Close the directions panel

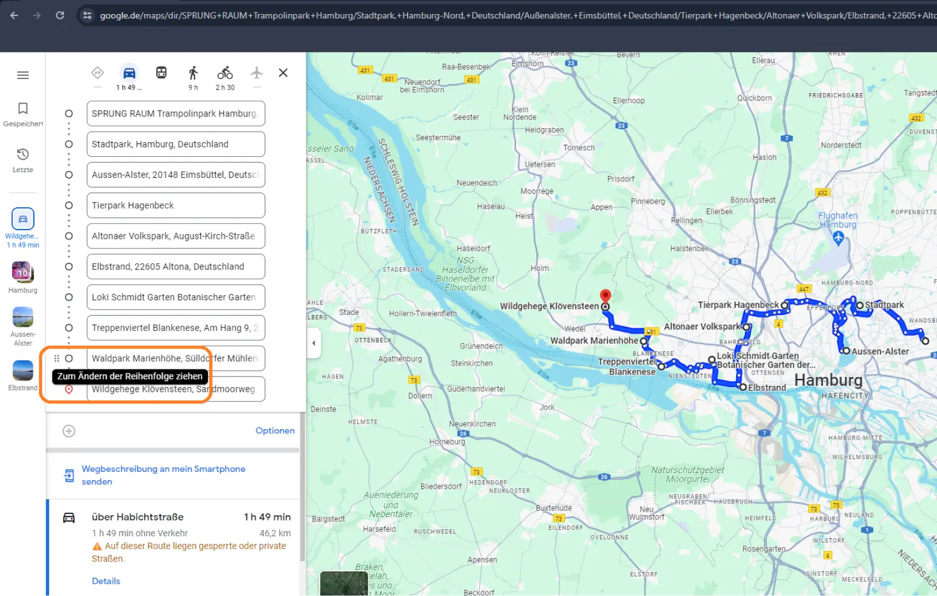tap(283, 73)
